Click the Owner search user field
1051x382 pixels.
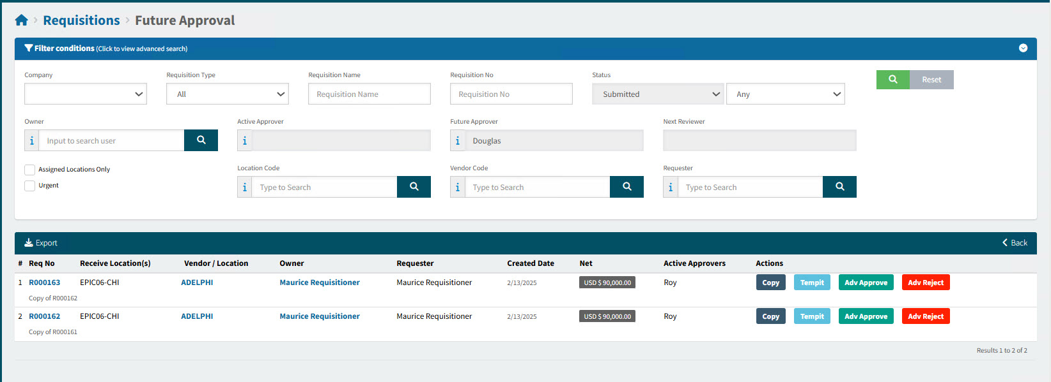coord(112,140)
